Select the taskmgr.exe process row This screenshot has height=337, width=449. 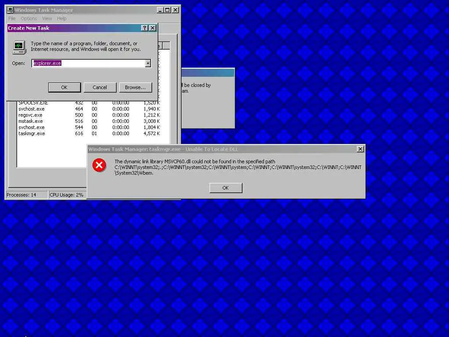pyautogui.click(x=89, y=133)
